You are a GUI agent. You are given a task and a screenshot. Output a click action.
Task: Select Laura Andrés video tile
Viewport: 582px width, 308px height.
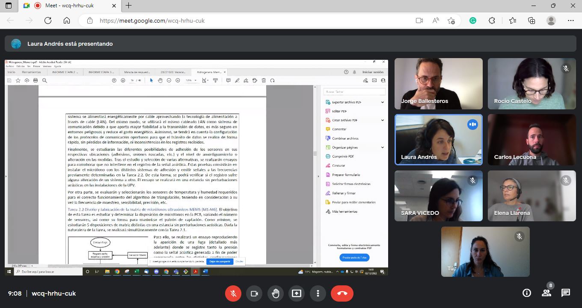coord(438,139)
